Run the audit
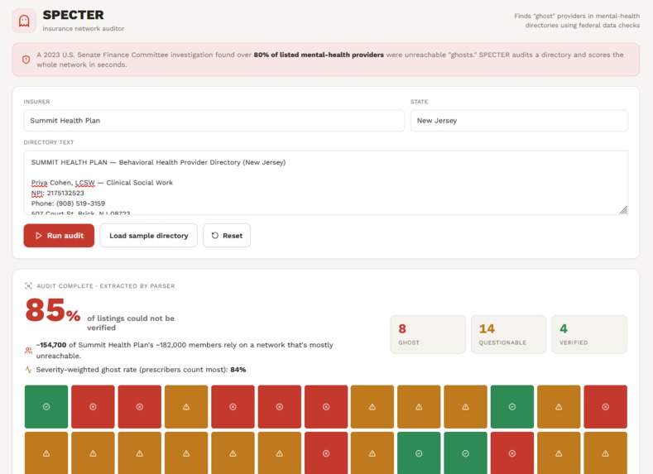Image resolution: width=653 pixels, height=474 pixels. point(59,236)
